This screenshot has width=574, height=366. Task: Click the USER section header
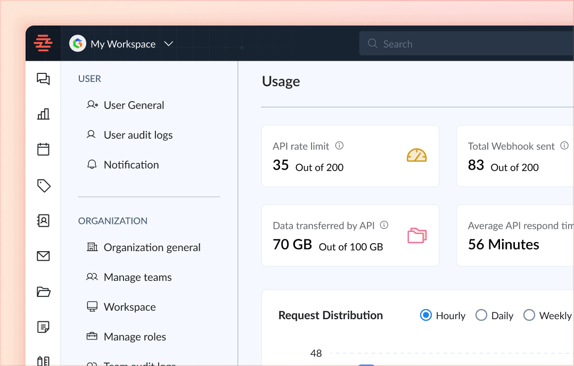[89, 79]
